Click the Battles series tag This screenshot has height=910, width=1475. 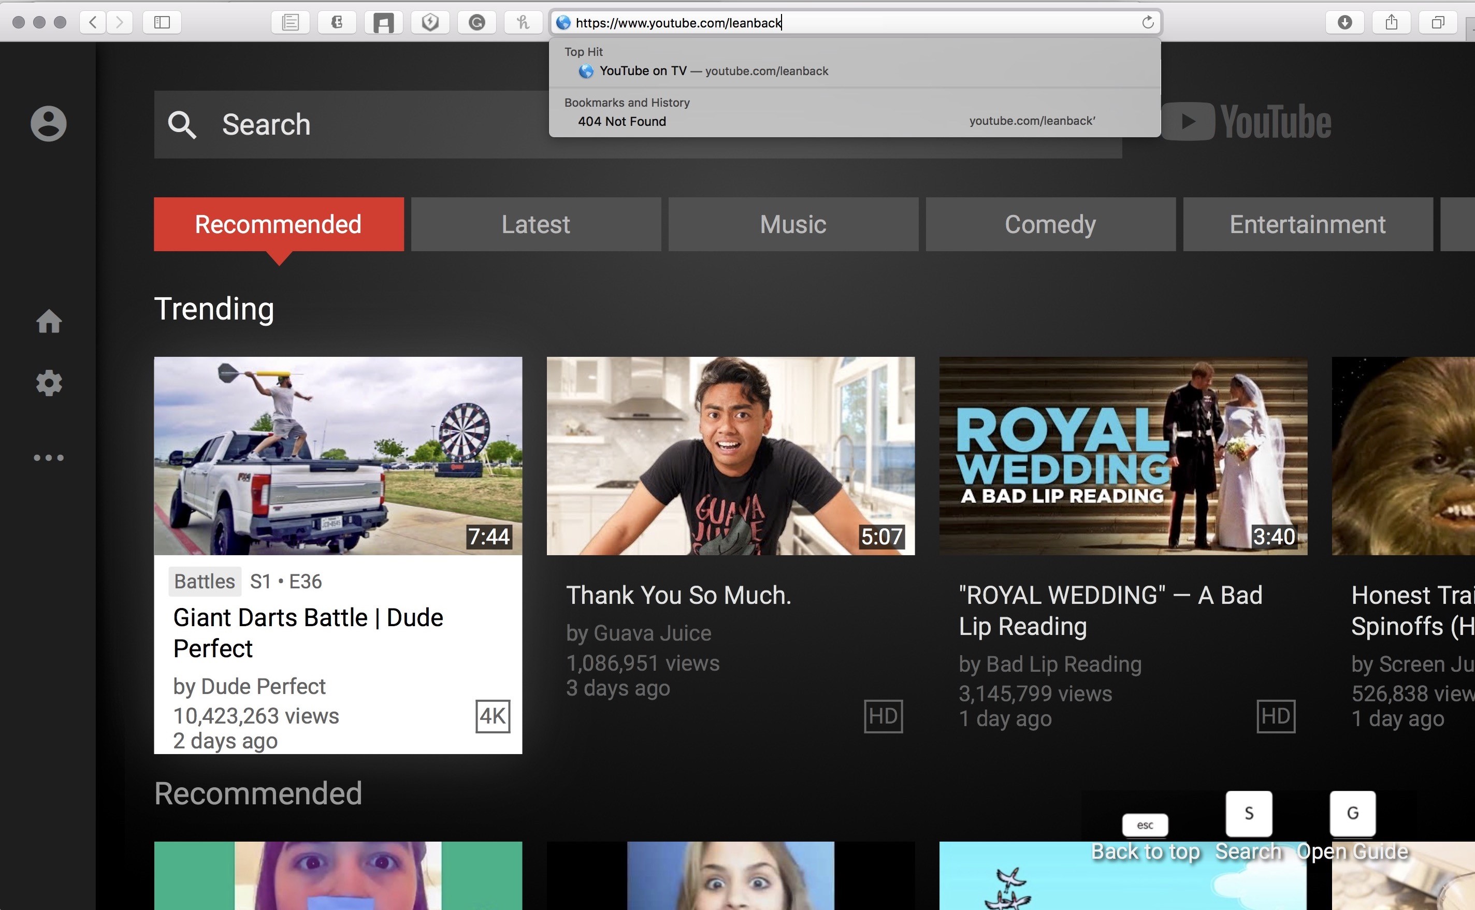[205, 581]
